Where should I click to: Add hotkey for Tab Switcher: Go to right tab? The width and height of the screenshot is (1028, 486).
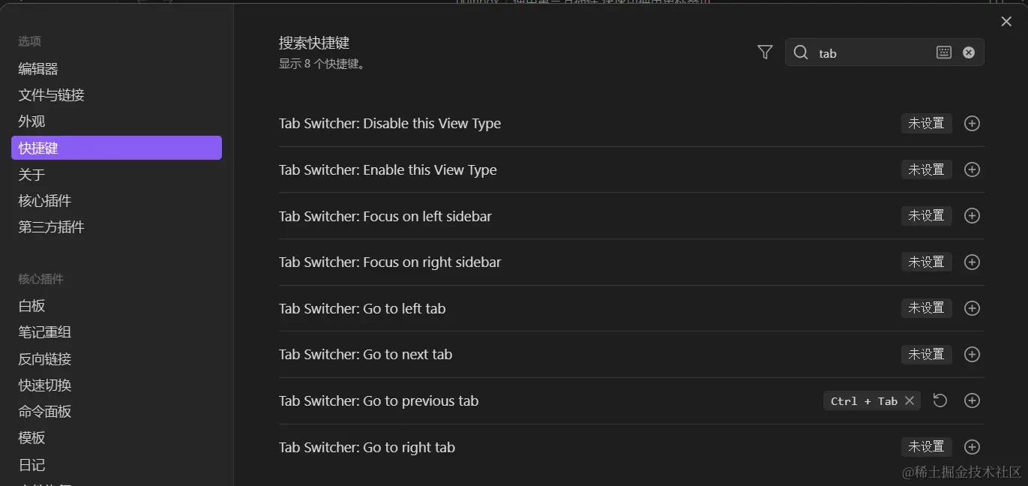tap(972, 446)
